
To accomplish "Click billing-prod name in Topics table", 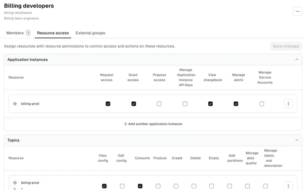I will pyautogui.click(x=30, y=182).
